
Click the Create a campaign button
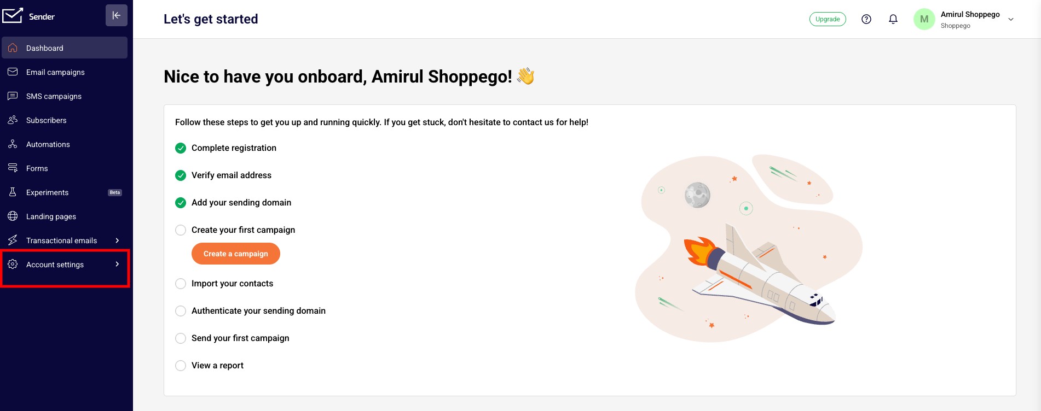(236, 254)
